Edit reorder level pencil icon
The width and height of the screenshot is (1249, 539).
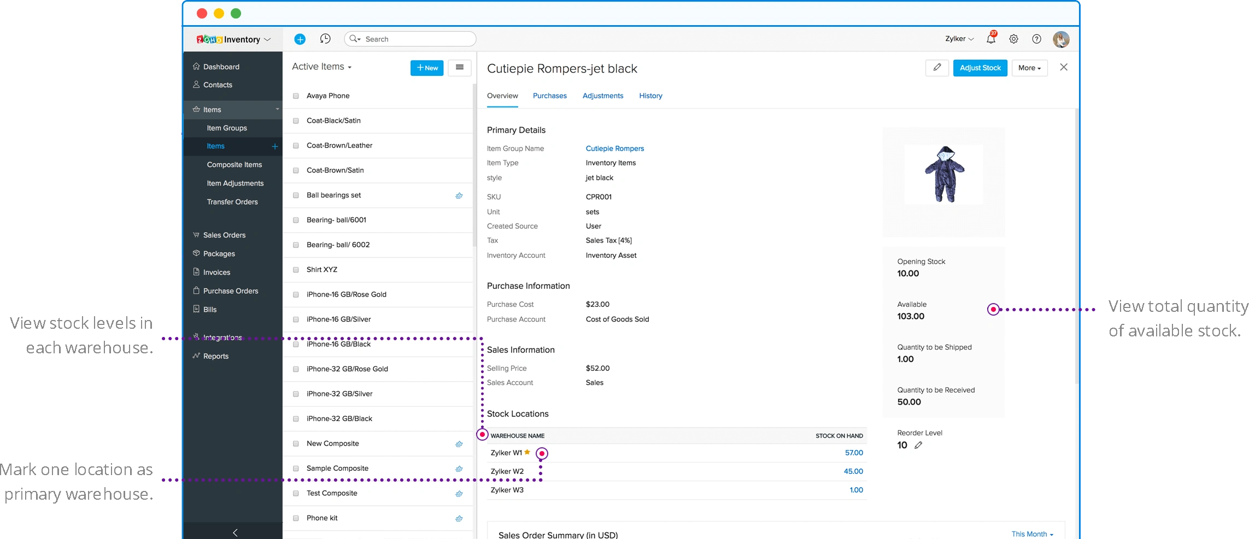point(918,445)
